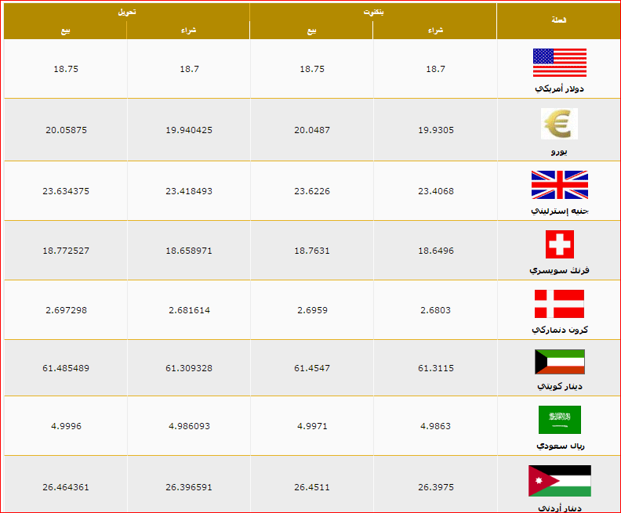The width and height of the screenshot is (621, 513).
Task: Click the Jordanian dinar flag icon
Action: [560, 481]
